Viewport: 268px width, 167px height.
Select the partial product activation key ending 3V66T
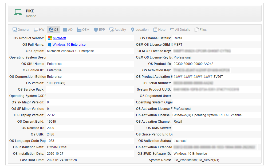tap(198, 77)
